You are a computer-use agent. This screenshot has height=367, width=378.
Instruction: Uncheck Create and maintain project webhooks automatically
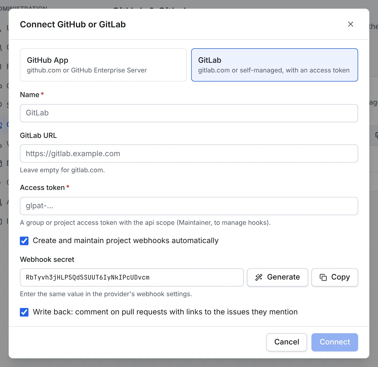(x=24, y=241)
